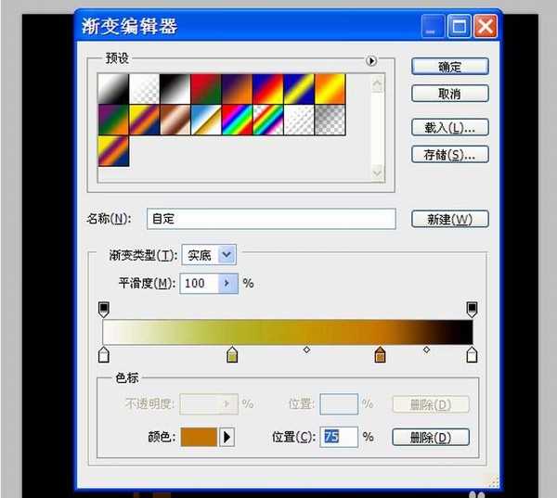The image size is (557, 498).
Task: Click the gradient name (名称) text field
Action: point(271,220)
